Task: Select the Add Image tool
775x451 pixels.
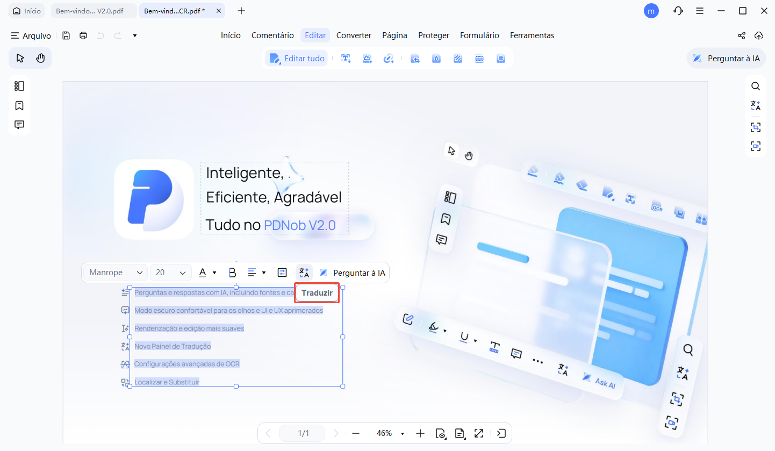Action: (x=368, y=58)
